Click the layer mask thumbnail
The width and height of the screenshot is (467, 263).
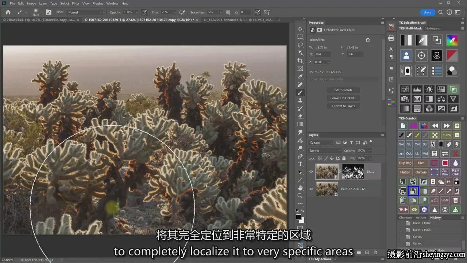coord(353,172)
